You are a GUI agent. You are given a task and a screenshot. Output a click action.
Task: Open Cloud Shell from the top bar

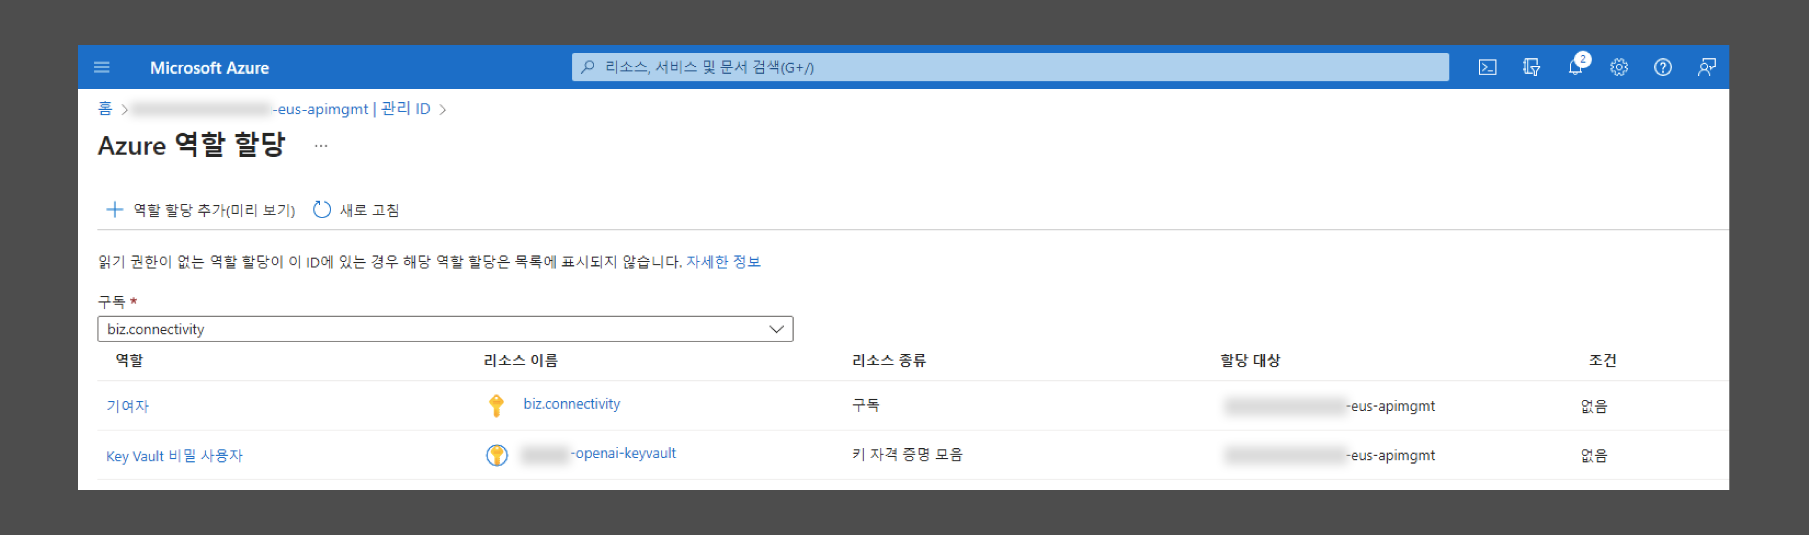(x=1487, y=67)
